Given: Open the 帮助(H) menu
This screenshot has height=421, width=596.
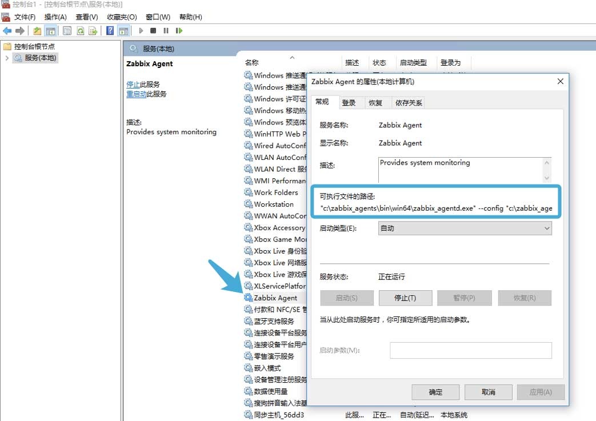Looking at the screenshot, I should click(x=190, y=17).
